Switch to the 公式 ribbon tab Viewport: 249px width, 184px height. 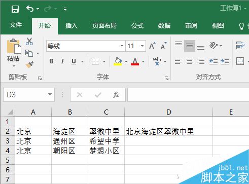coord(137,26)
